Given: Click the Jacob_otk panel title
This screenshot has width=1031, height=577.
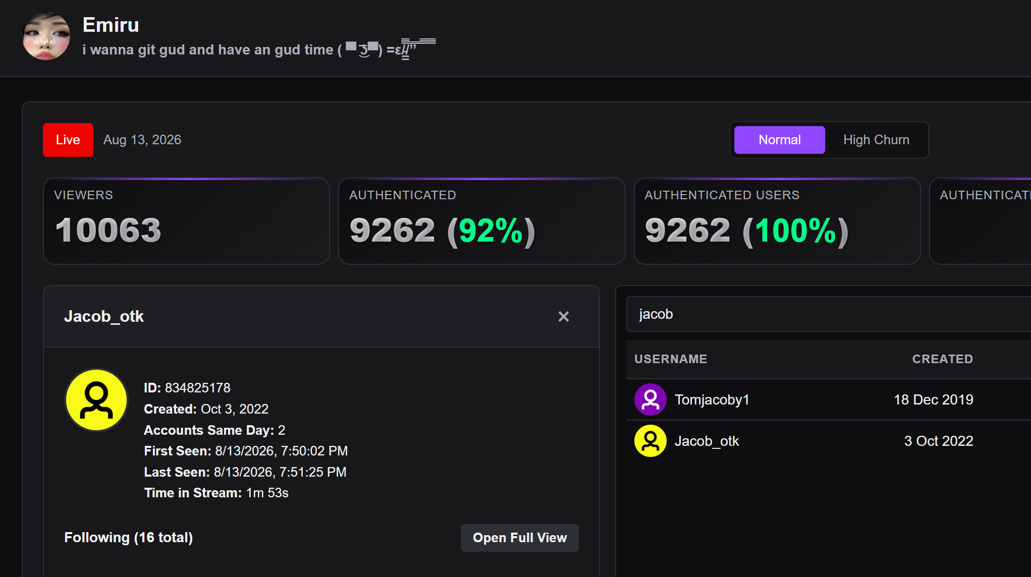Looking at the screenshot, I should point(104,316).
